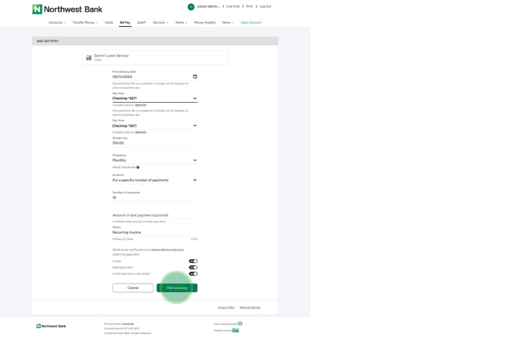Click the Northwest Bank logo in header
The image size is (521, 362).
click(x=68, y=10)
